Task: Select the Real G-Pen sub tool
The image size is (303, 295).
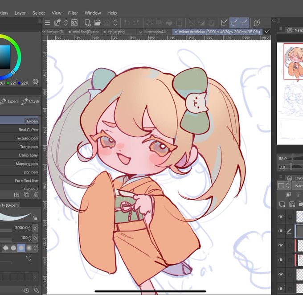Action: (19, 130)
